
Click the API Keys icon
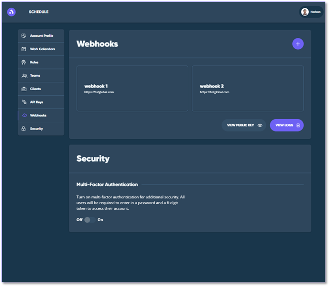[x=24, y=102]
